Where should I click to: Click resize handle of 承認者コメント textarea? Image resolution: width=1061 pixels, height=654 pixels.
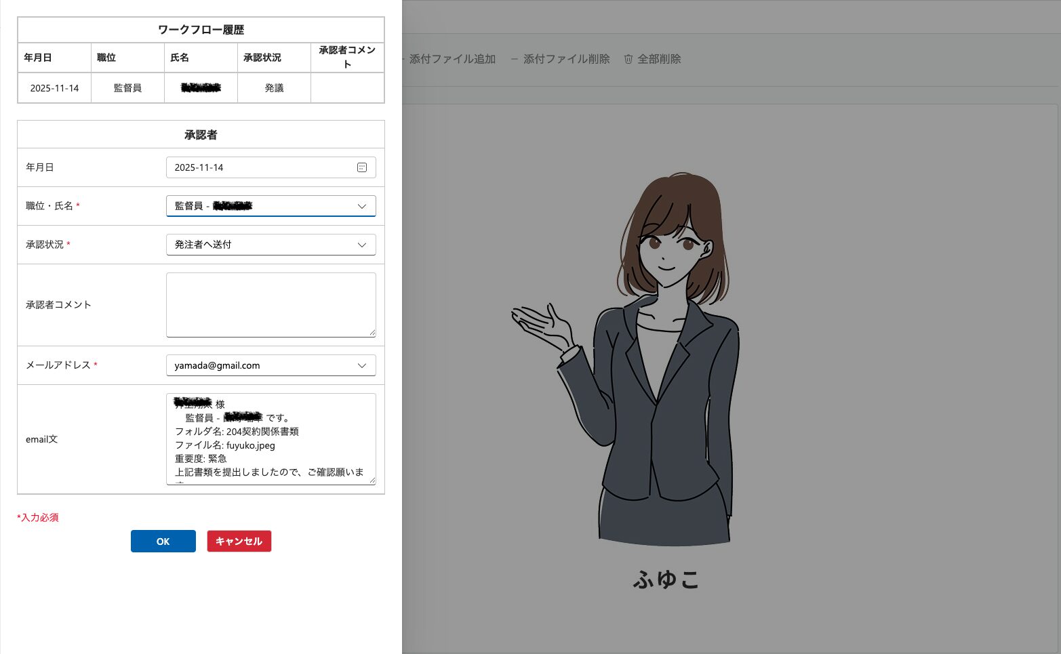(x=372, y=333)
